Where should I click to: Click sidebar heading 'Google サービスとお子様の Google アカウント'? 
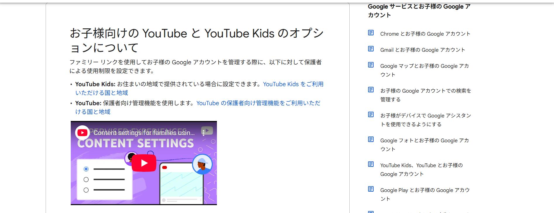[419, 11]
